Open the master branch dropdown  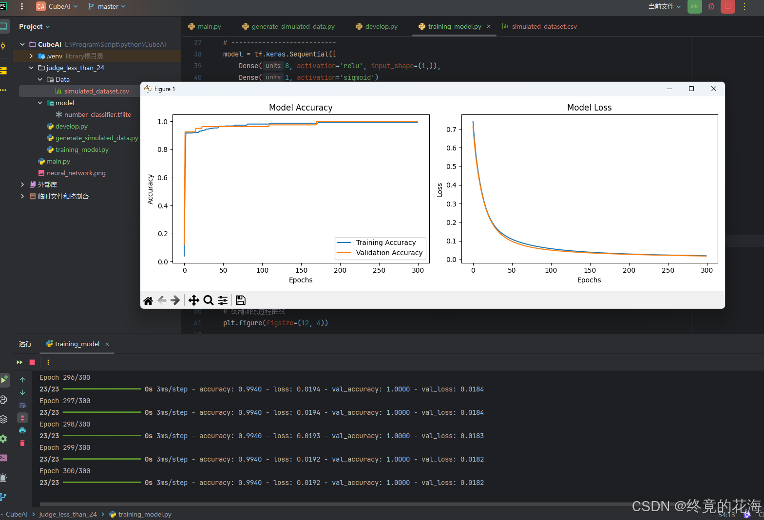click(x=107, y=7)
